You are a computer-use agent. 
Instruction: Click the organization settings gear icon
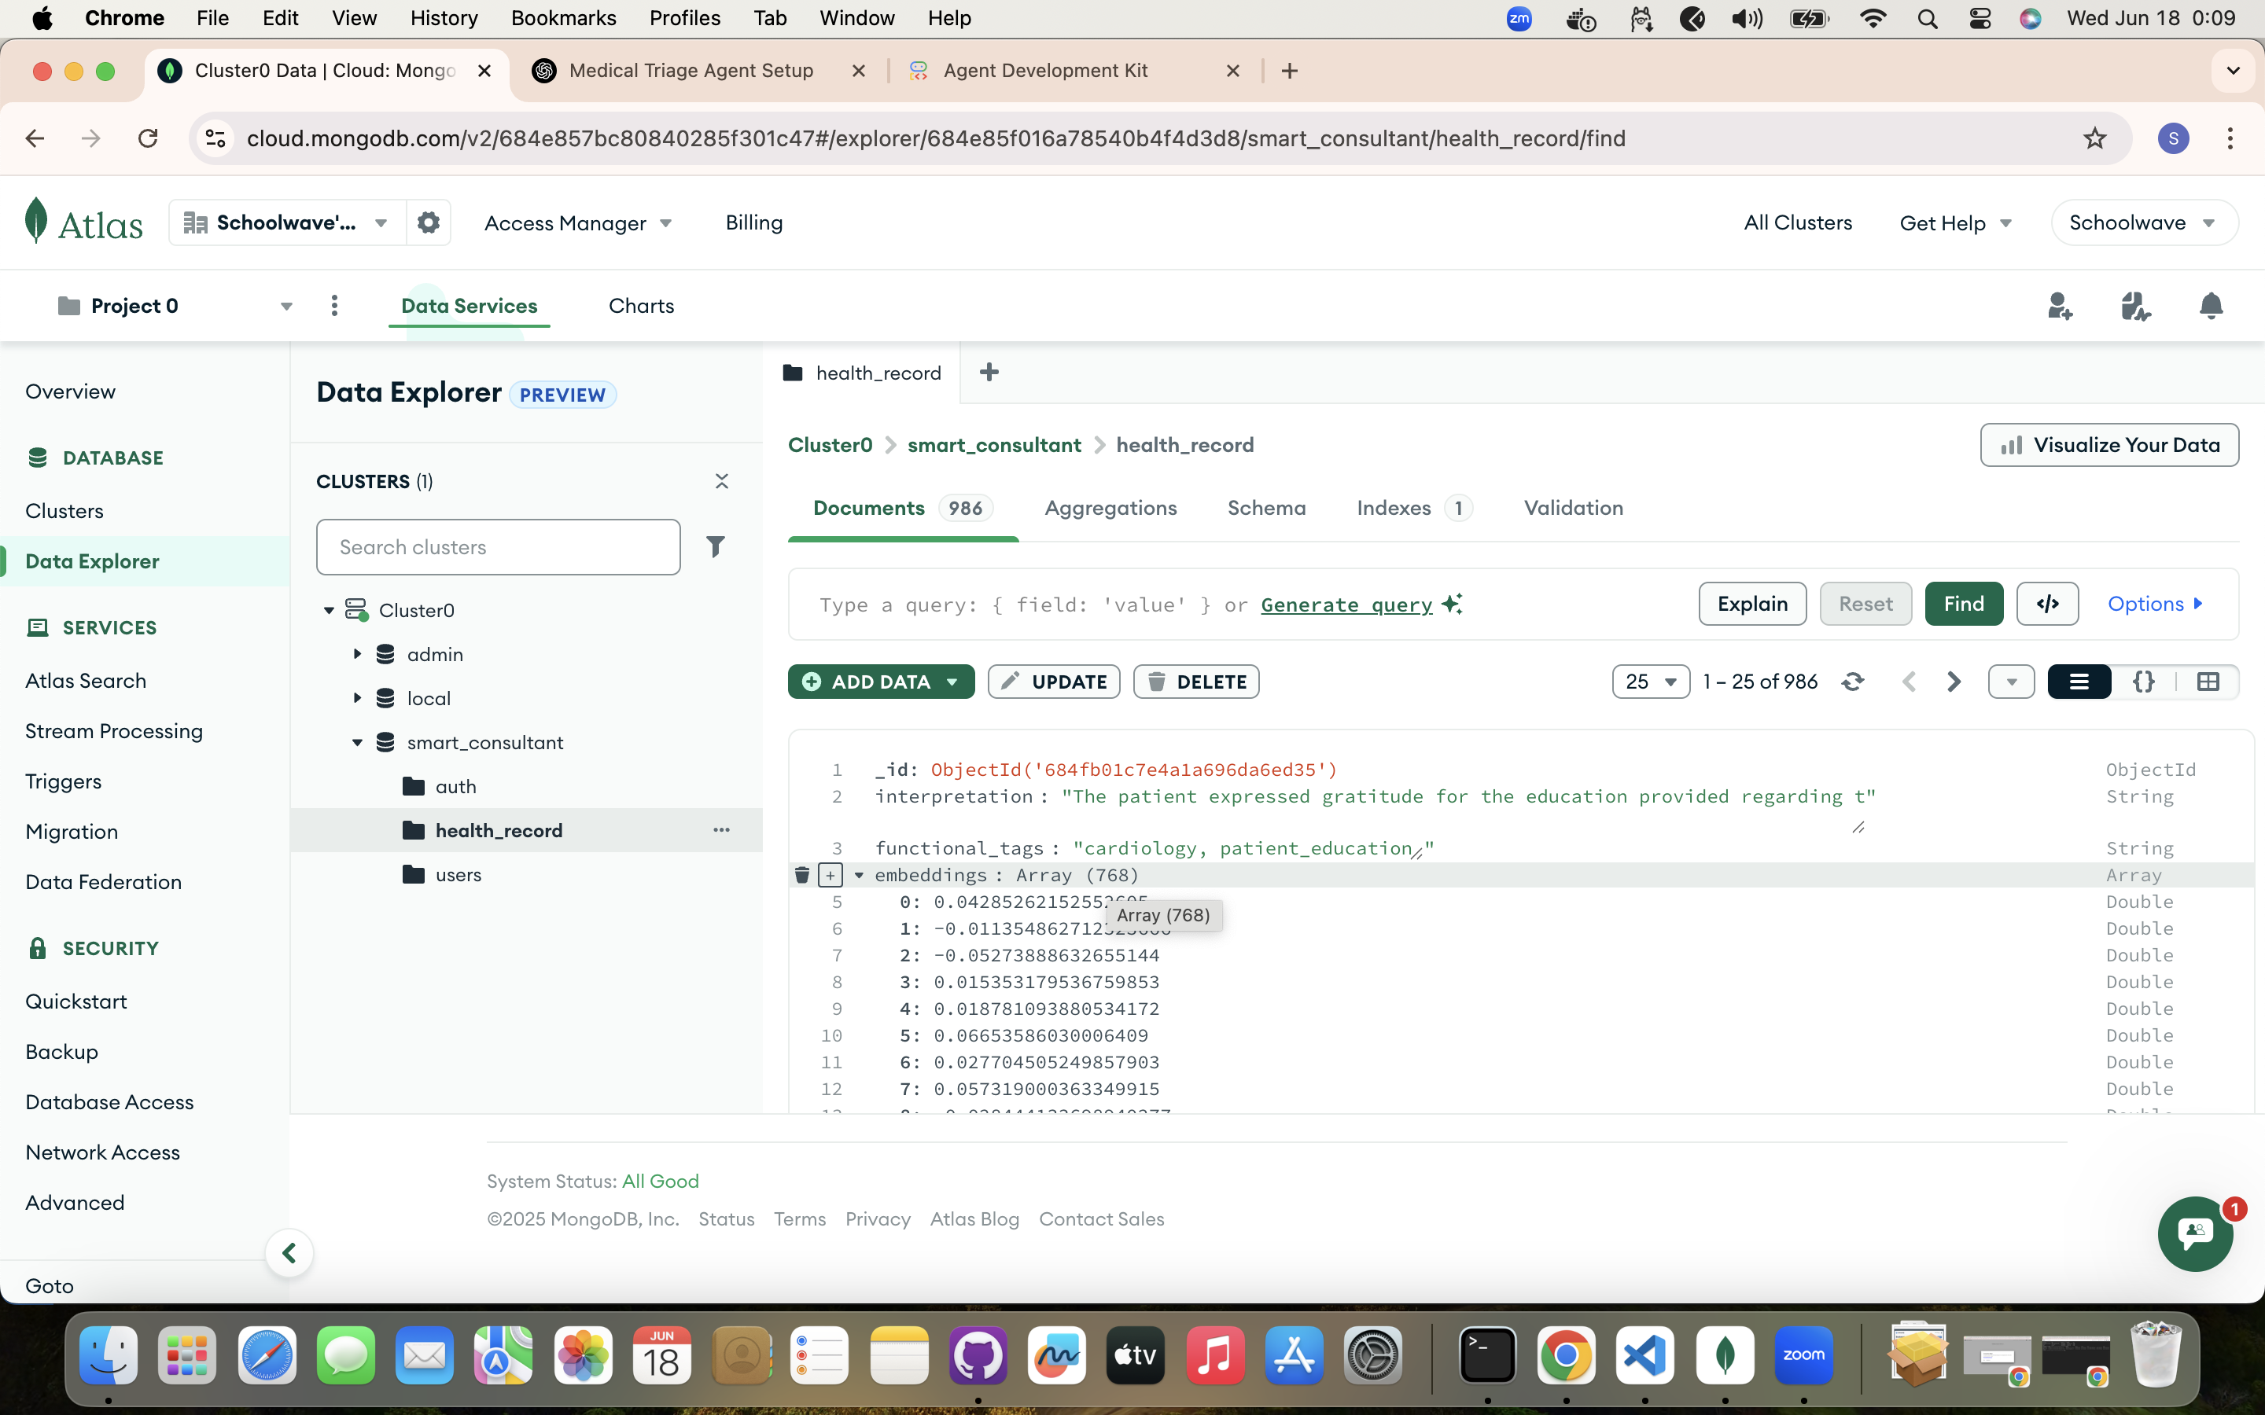[x=429, y=222]
